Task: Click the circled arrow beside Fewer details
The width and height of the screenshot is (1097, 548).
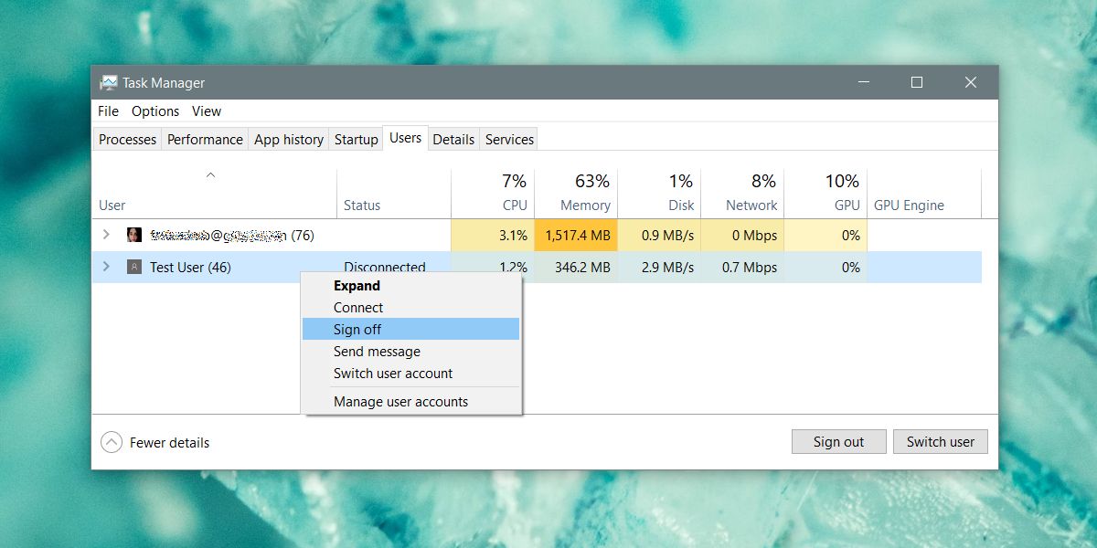Action: point(112,441)
